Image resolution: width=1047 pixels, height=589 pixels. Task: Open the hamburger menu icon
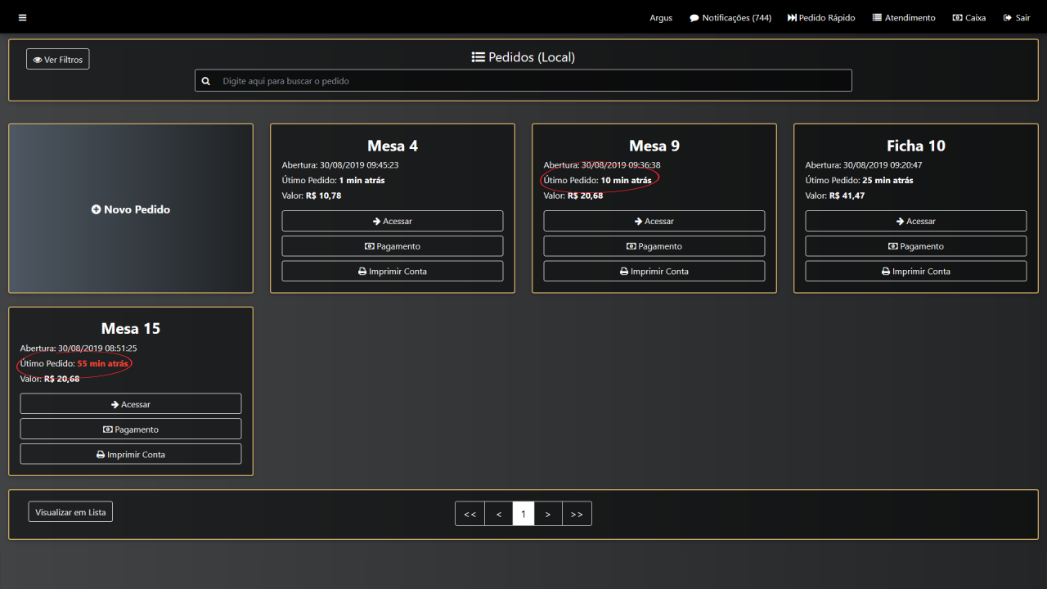click(x=22, y=17)
